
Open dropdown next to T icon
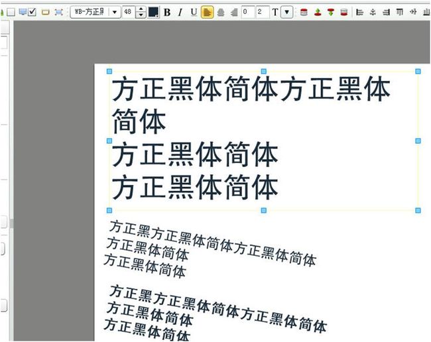pyautogui.click(x=286, y=13)
